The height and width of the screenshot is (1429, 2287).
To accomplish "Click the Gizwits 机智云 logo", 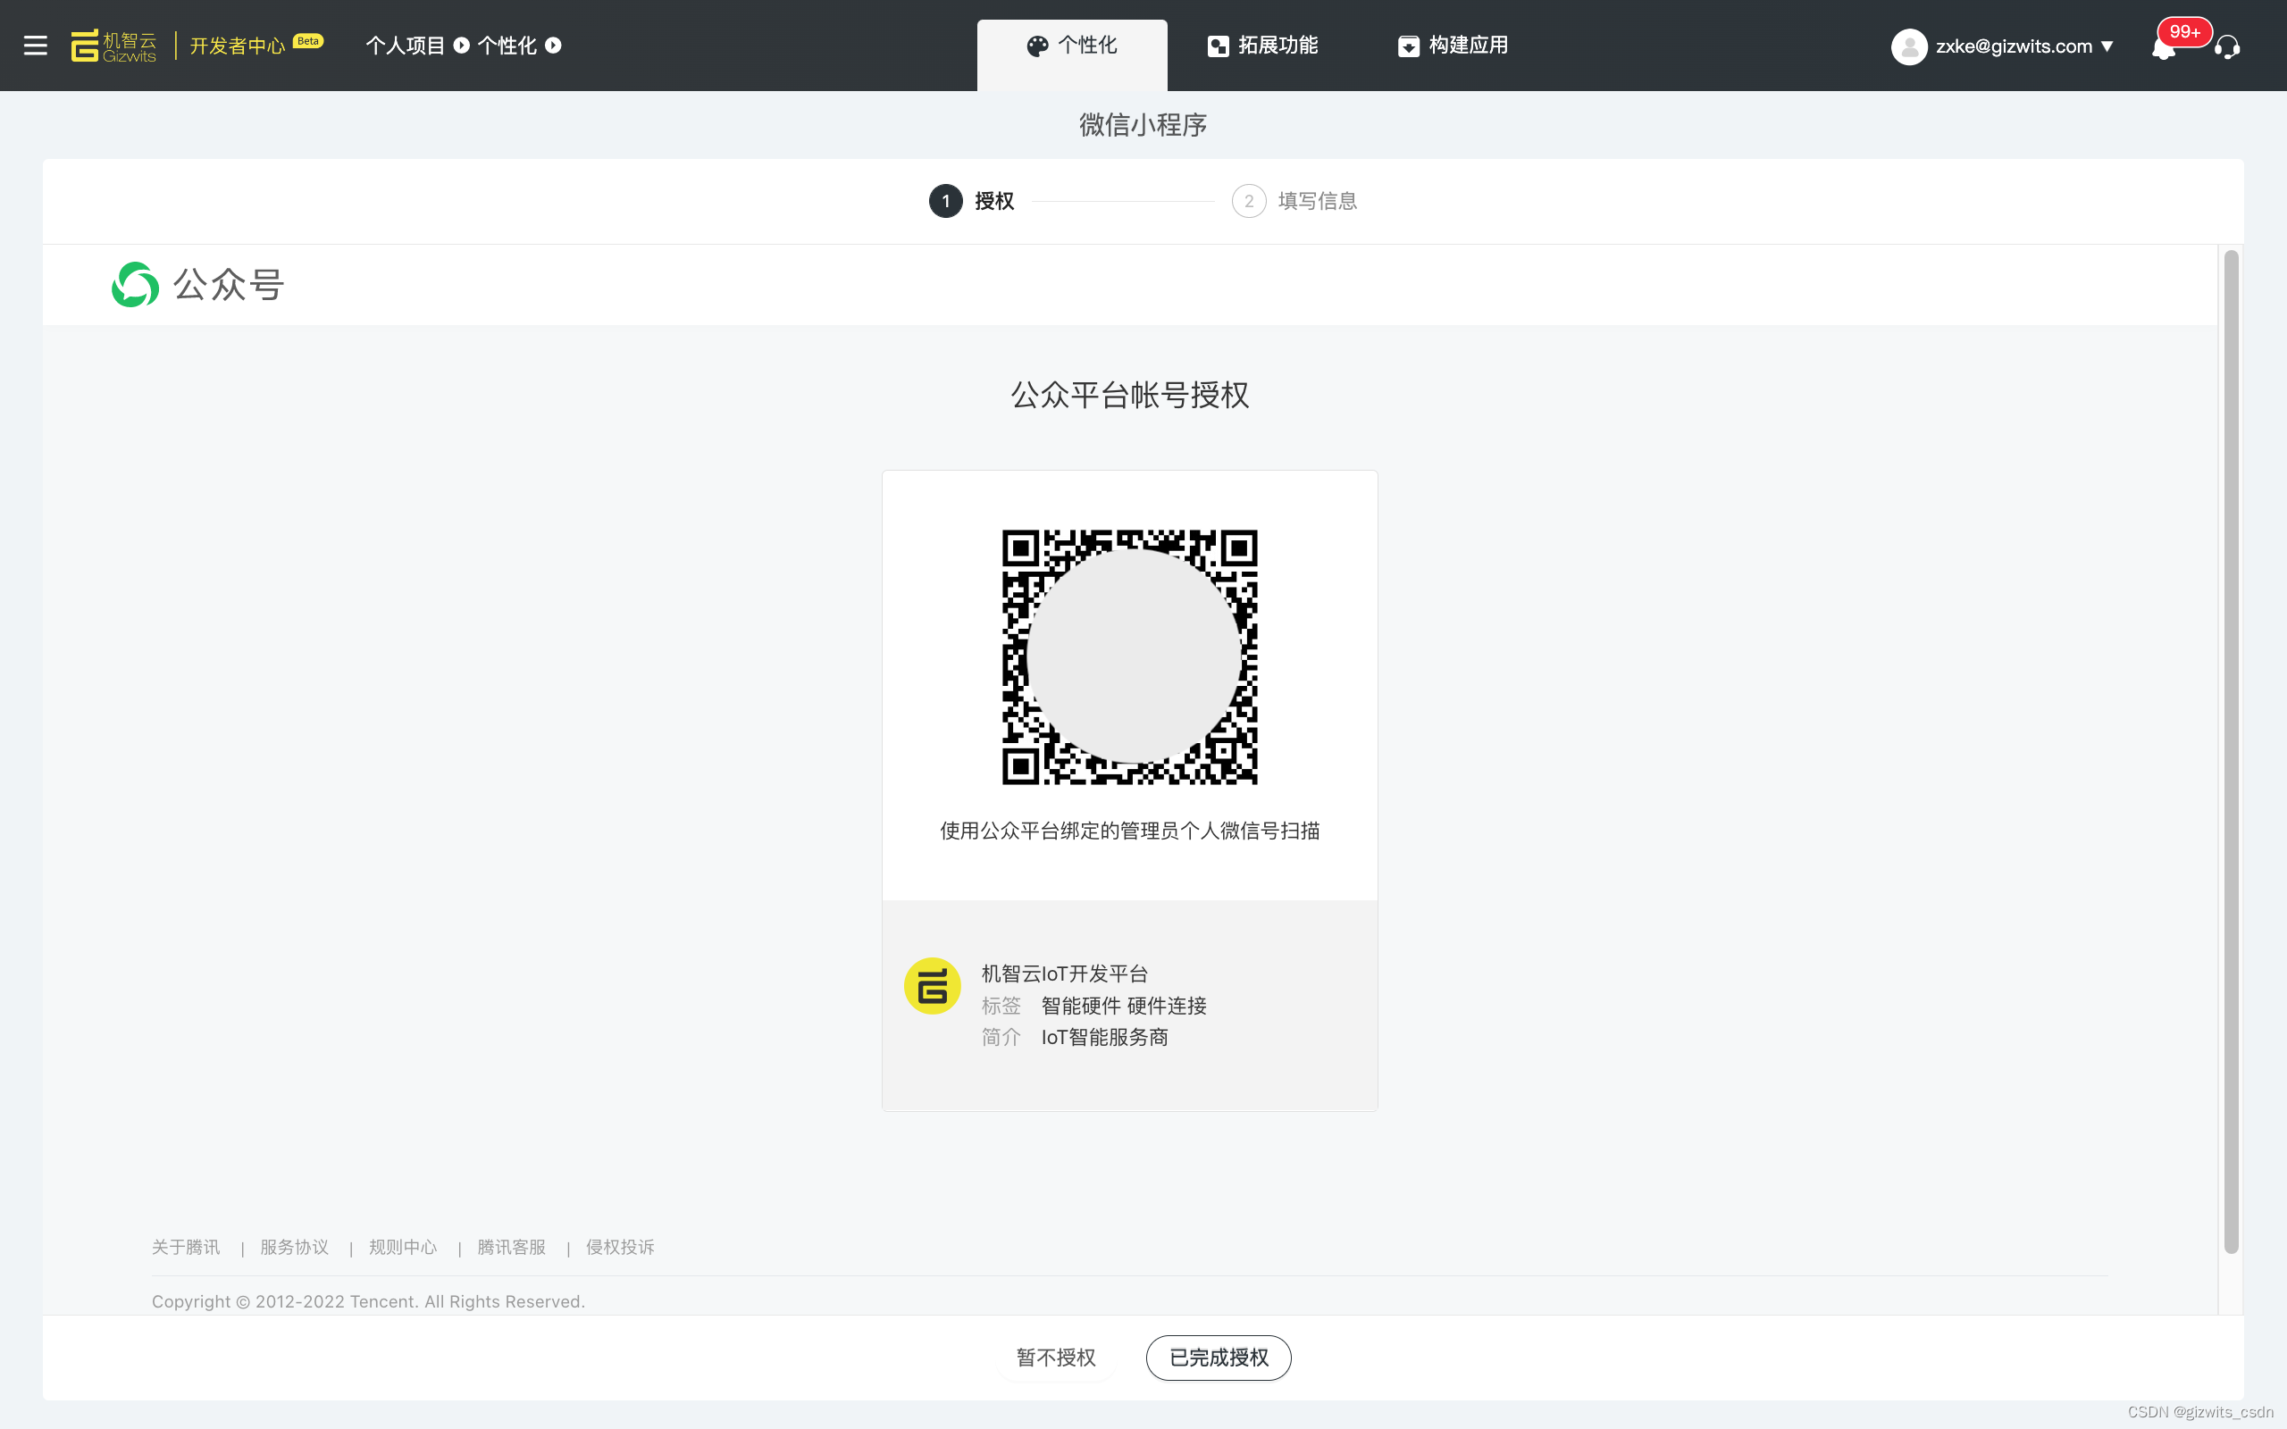I will pos(113,46).
